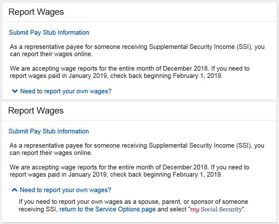The width and height of the screenshot is (279, 224).
Task: Click the Report Wages heading of the expanded panel
Action: coord(36,111)
